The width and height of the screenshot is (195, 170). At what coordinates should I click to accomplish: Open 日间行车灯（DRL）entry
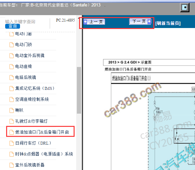33,143
